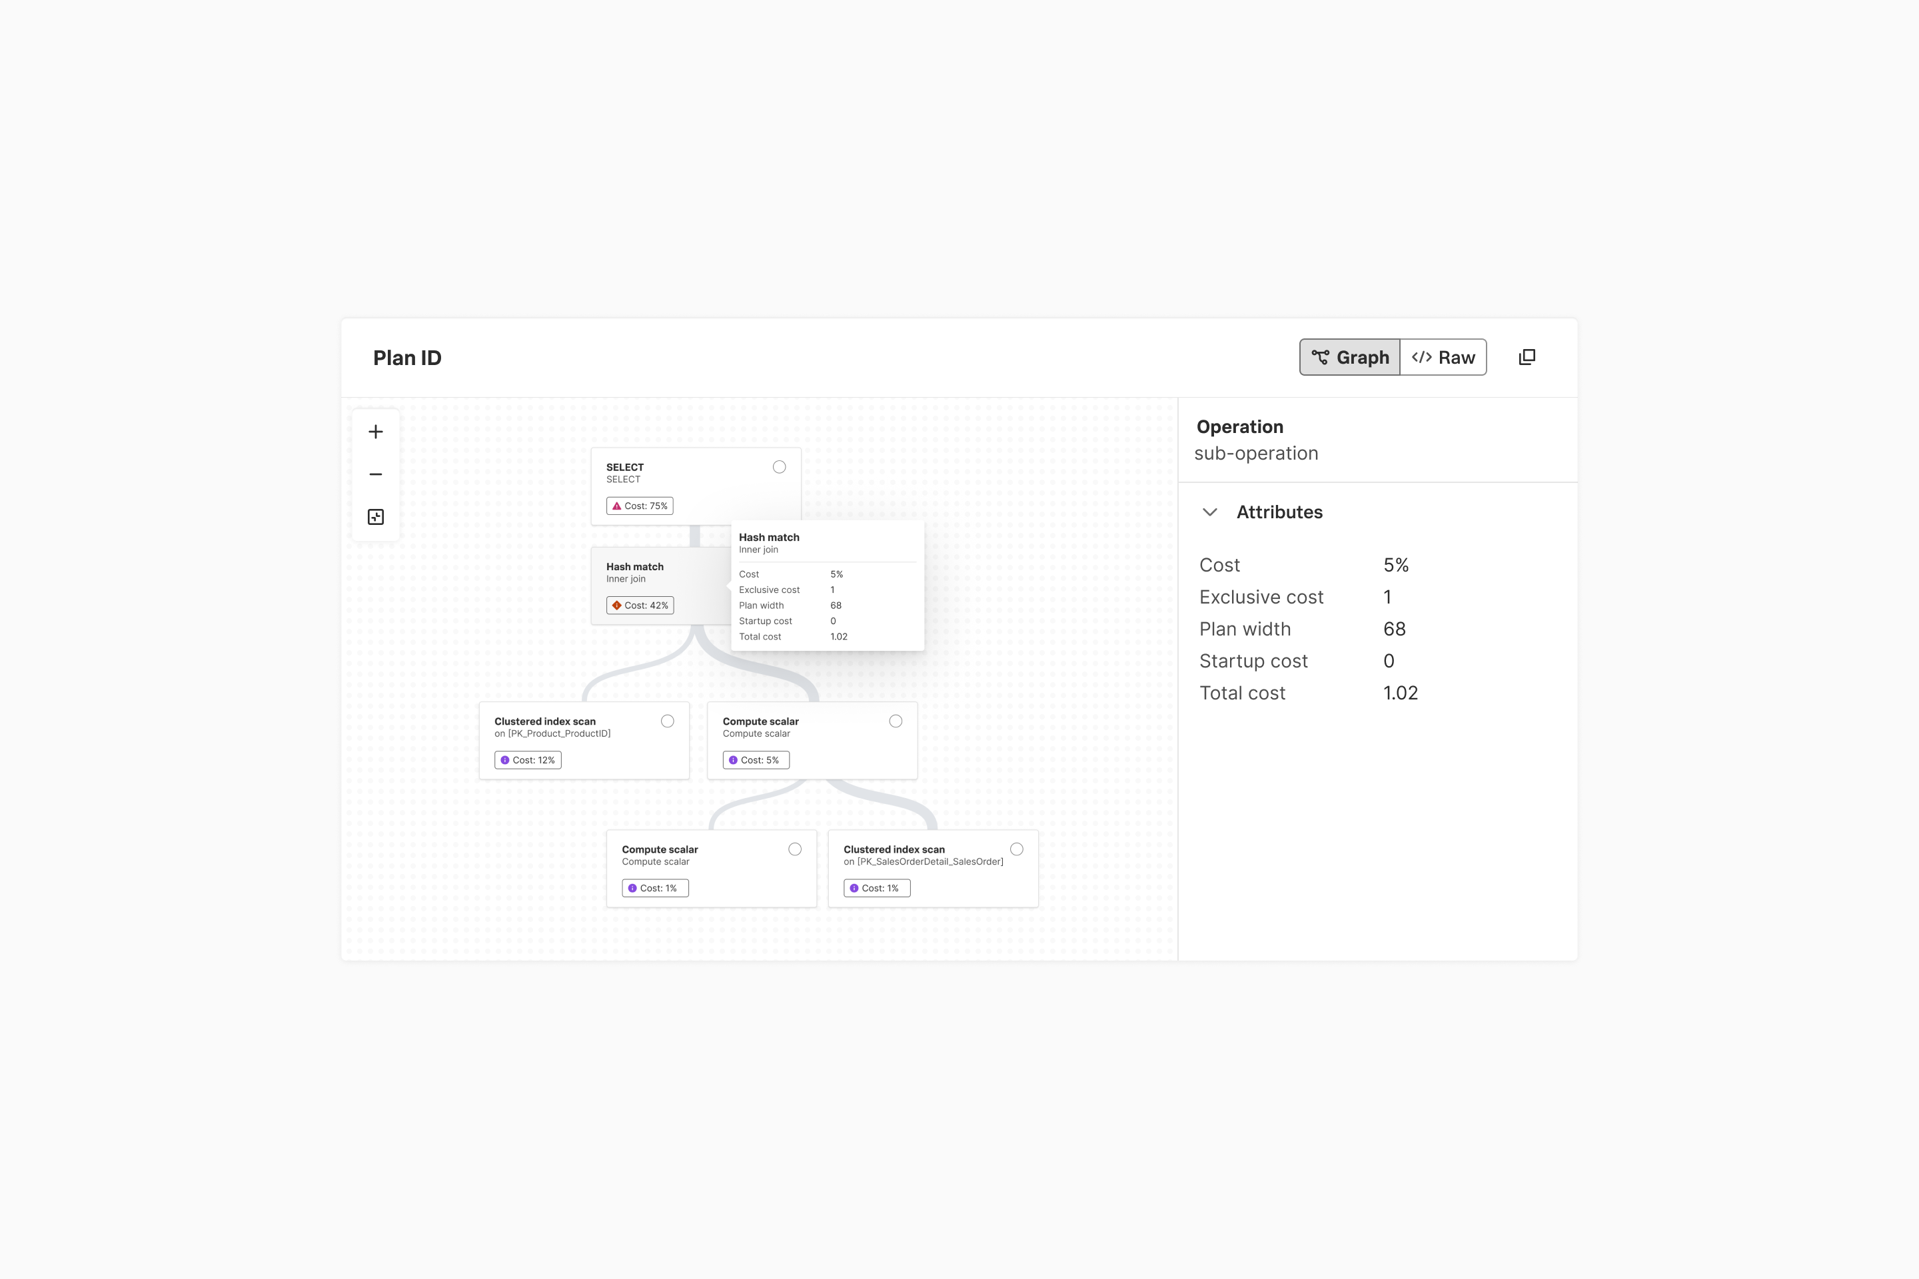Click the zoom out minus icon
1919x1279 pixels.
coord(375,474)
